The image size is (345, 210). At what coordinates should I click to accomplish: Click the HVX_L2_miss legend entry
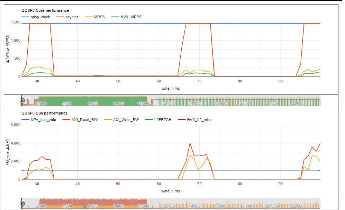[195, 120]
